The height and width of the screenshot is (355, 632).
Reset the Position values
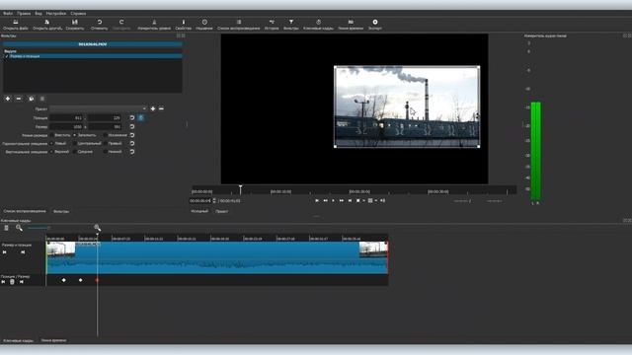[x=132, y=118]
